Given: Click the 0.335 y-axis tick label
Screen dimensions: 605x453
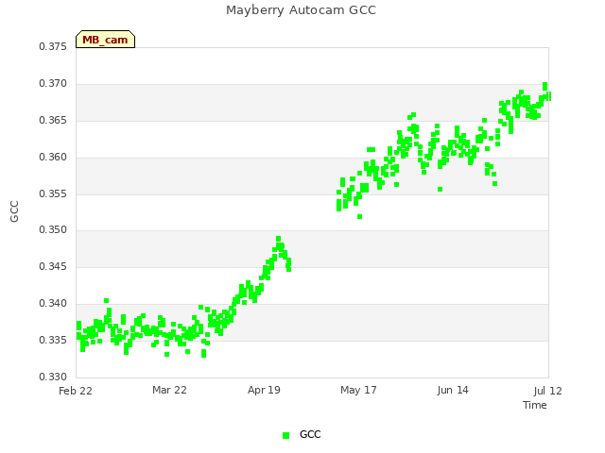Looking at the screenshot, I should coord(53,340).
